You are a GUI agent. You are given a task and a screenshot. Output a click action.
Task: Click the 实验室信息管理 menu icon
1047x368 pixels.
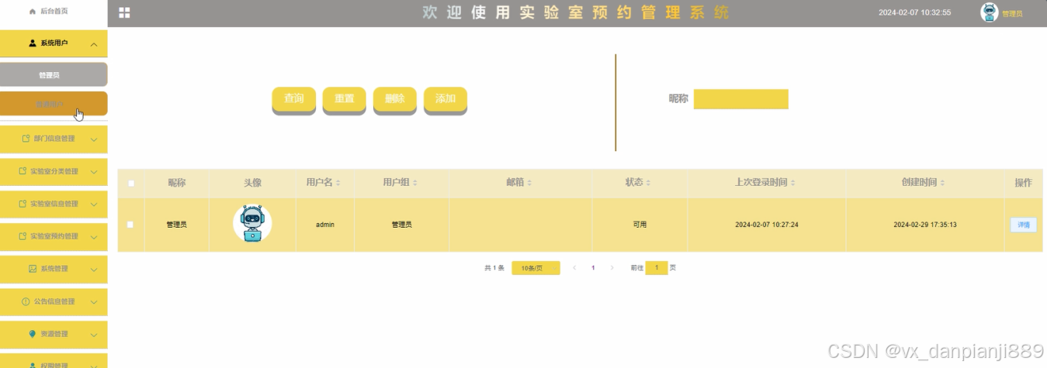pos(23,204)
